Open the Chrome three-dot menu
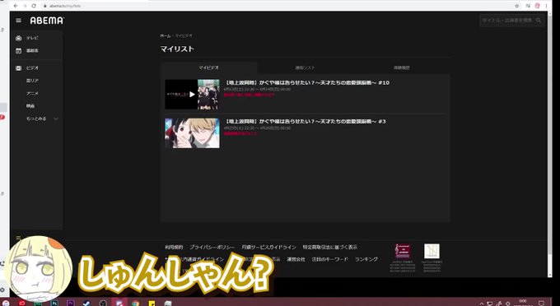The image size is (560, 306). tap(547, 6)
